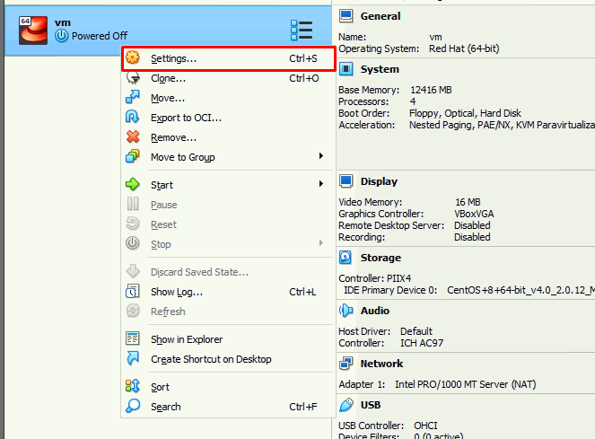The width and height of the screenshot is (595, 439).
Task: Click the Stop power icon
Action: coord(133,243)
